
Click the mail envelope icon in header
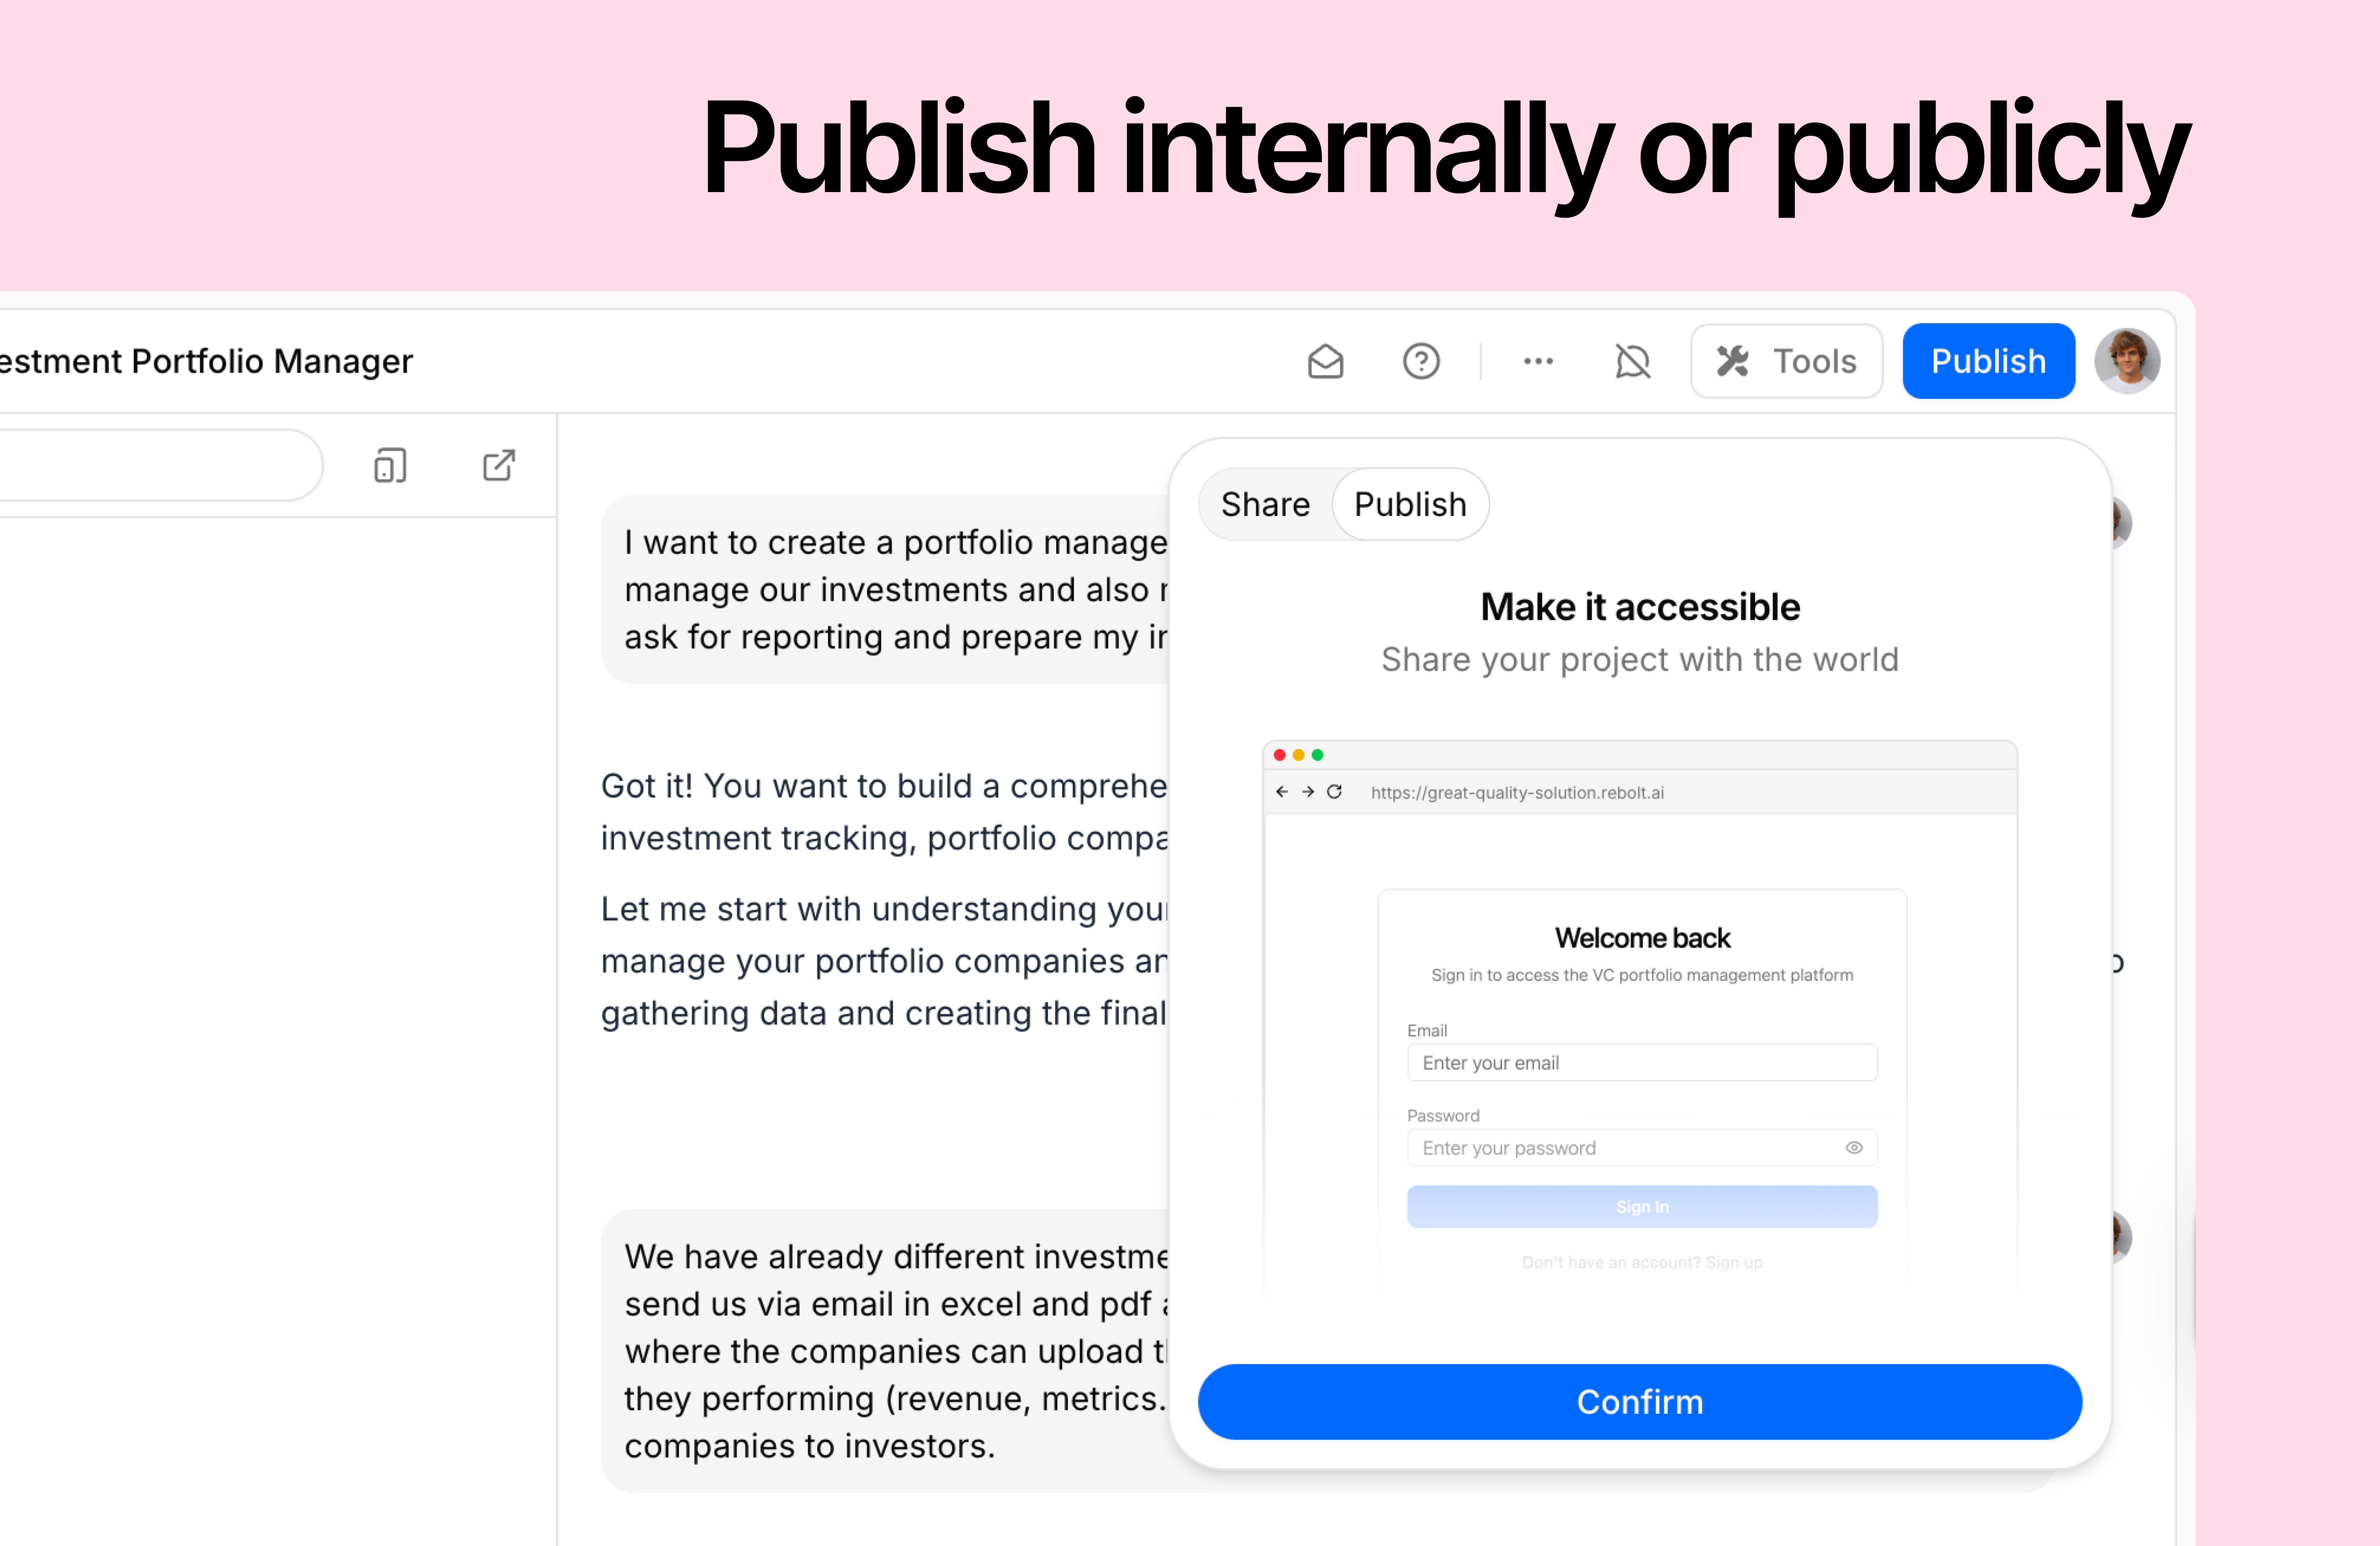click(x=1325, y=361)
